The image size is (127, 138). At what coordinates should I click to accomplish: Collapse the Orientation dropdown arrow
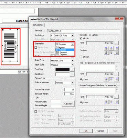point(72,44)
